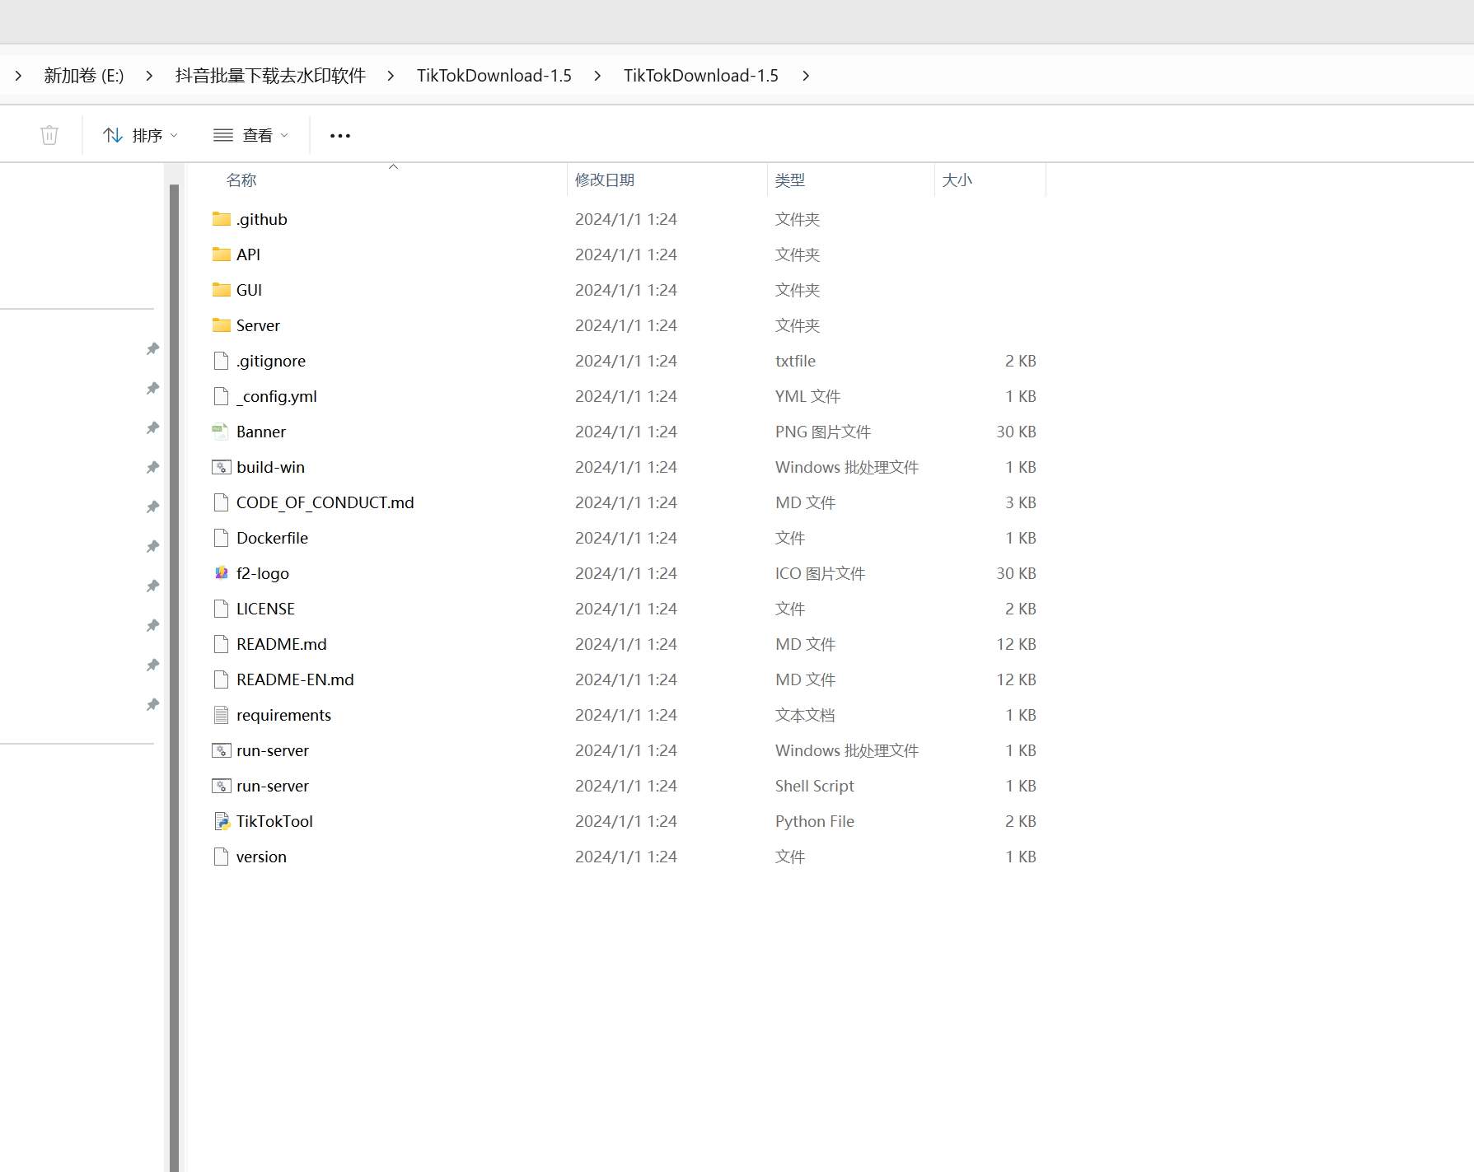Click the 'PNG 图片文件' type cell
The height and width of the screenshot is (1172, 1474).
point(823,432)
